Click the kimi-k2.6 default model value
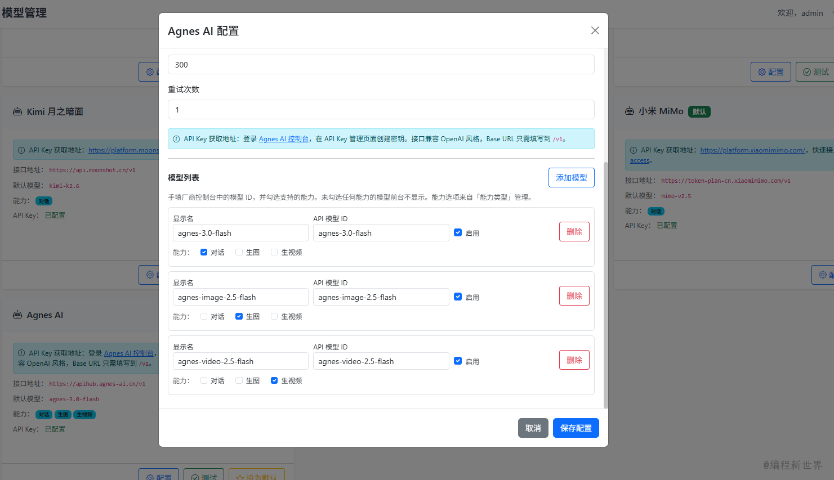The height and width of the screenshot is (480, 834). point(64,186)
